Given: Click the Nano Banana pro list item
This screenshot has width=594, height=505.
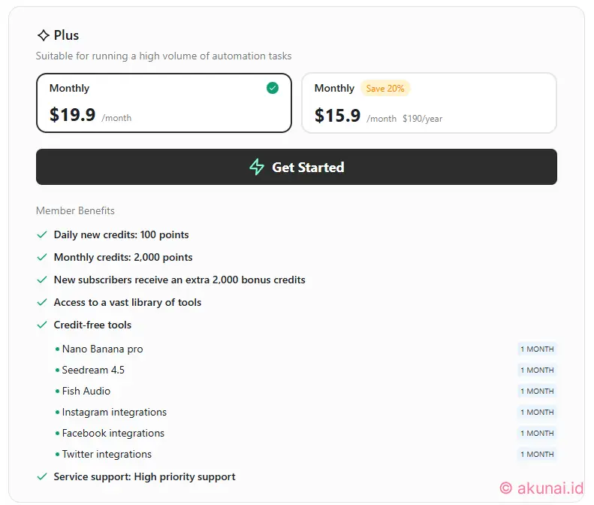Looking at the screenshot, I should pyautogui.click(x=102, y=349).
